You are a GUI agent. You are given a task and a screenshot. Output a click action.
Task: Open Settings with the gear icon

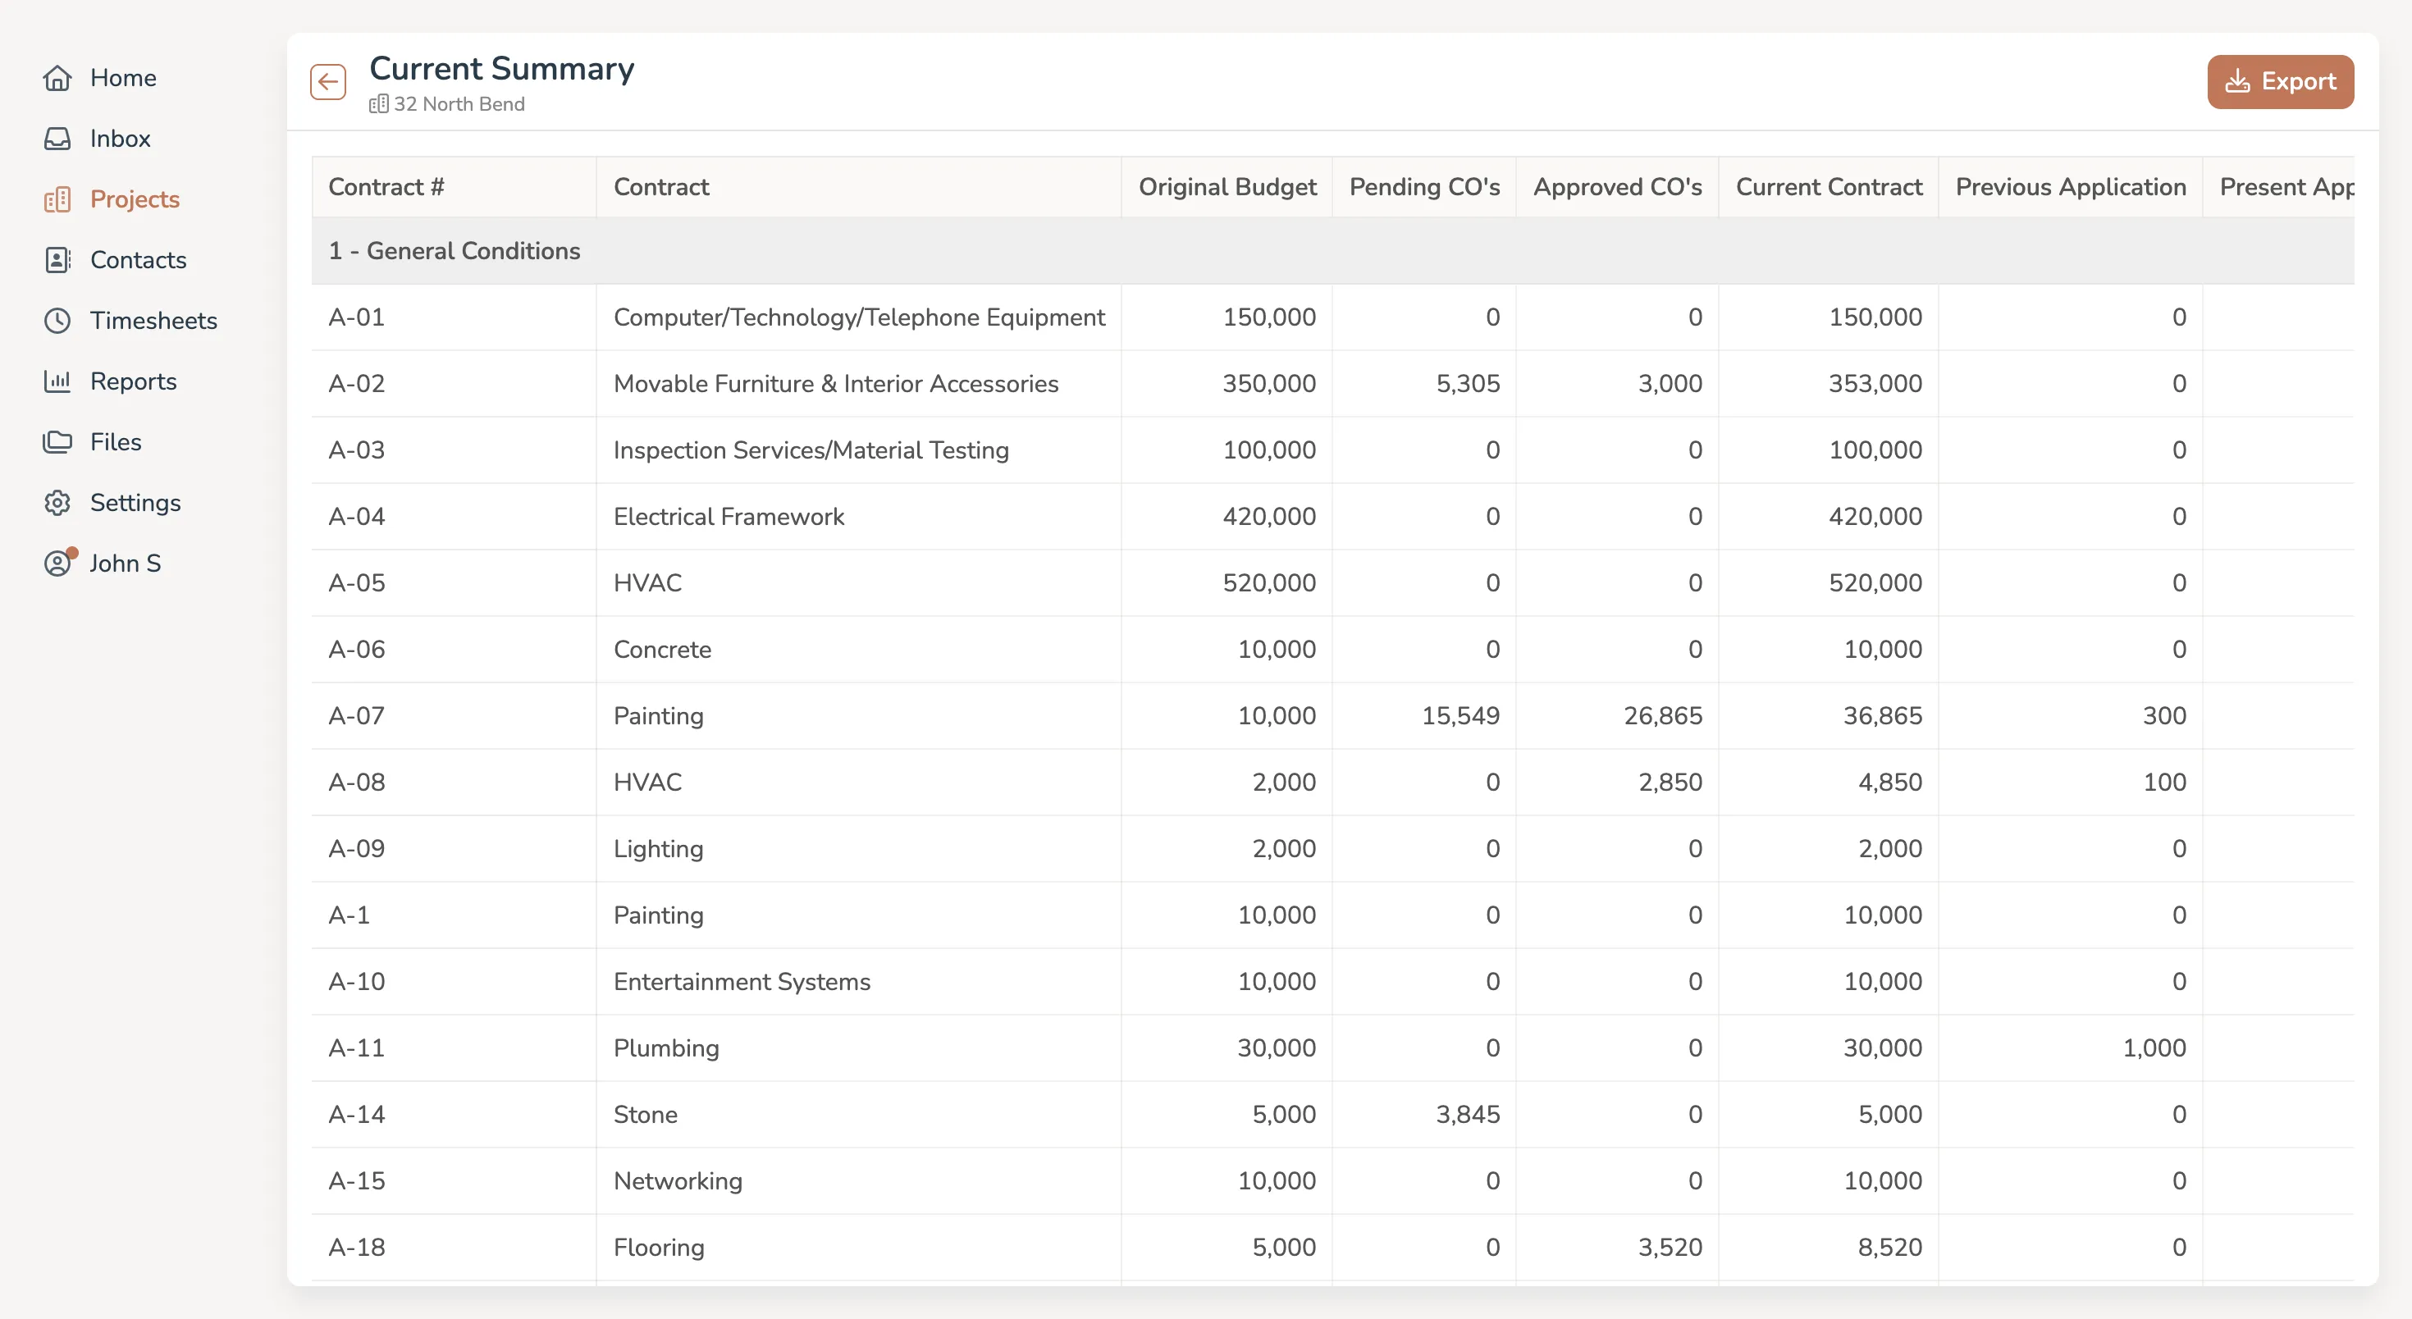(58, 502)
